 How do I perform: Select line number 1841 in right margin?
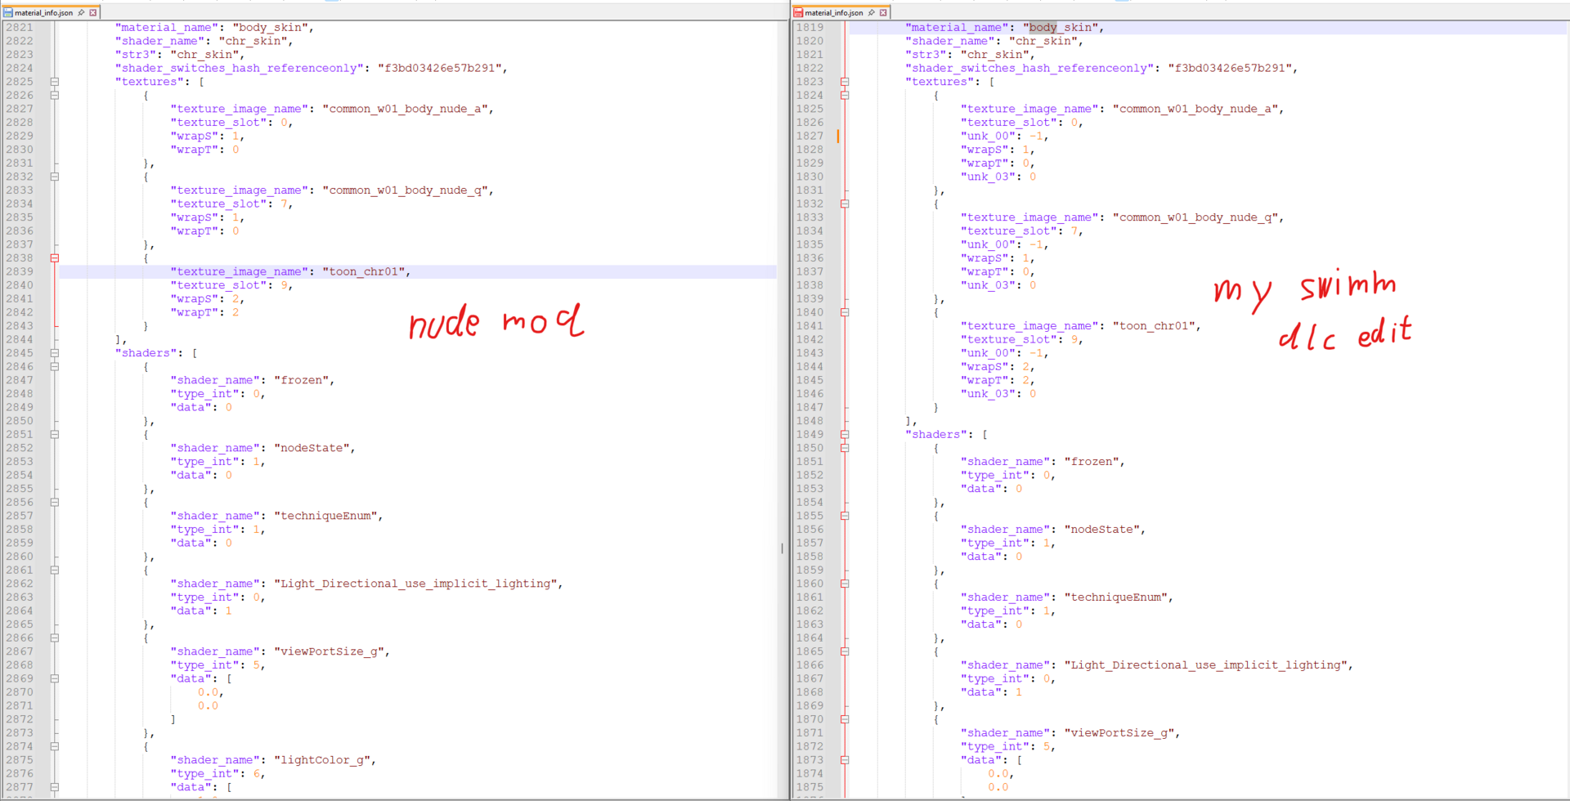point(810,326)
